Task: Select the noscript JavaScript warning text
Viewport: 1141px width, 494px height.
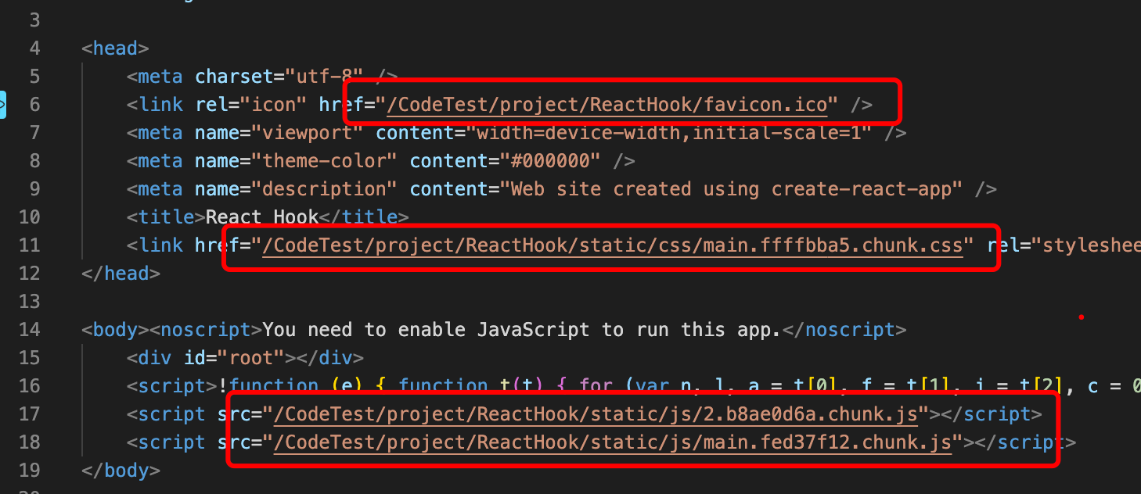Action: pyautogui.click(x=517, y=329)
